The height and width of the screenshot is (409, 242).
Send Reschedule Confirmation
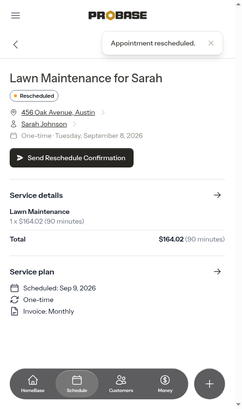click(x=72, y=158)
